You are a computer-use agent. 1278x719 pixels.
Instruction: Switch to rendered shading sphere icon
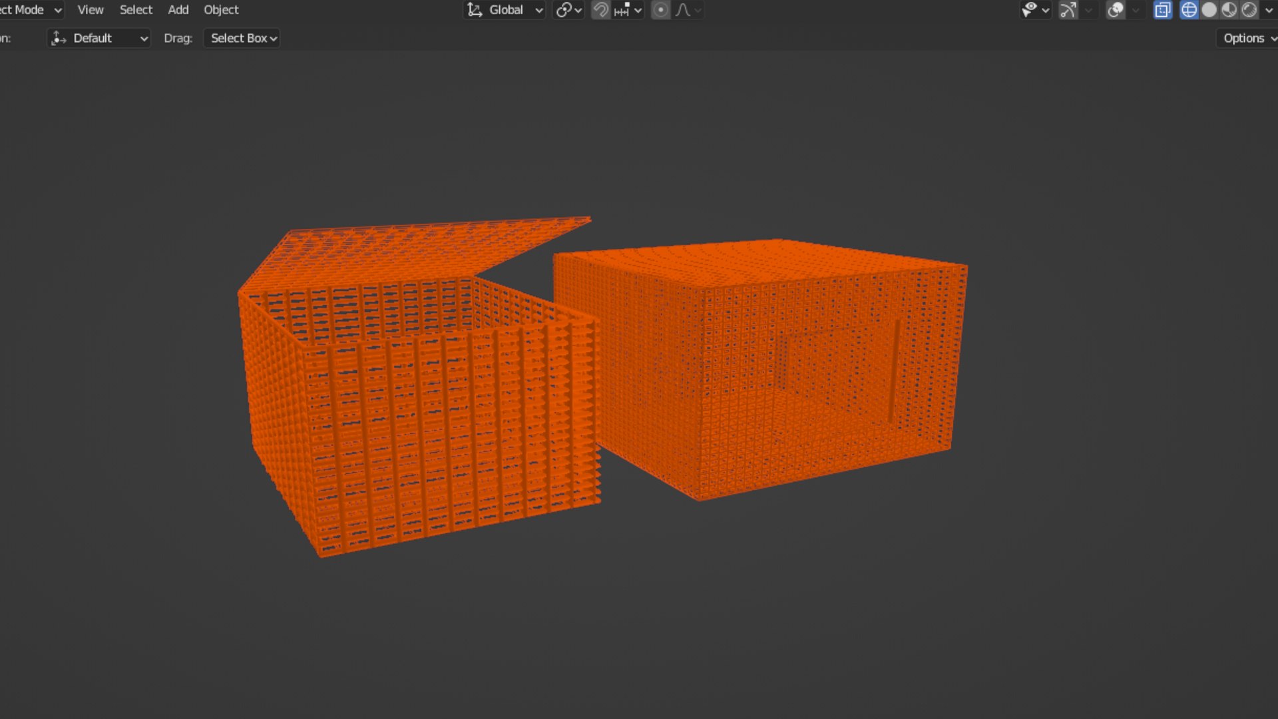(1249, 10)
